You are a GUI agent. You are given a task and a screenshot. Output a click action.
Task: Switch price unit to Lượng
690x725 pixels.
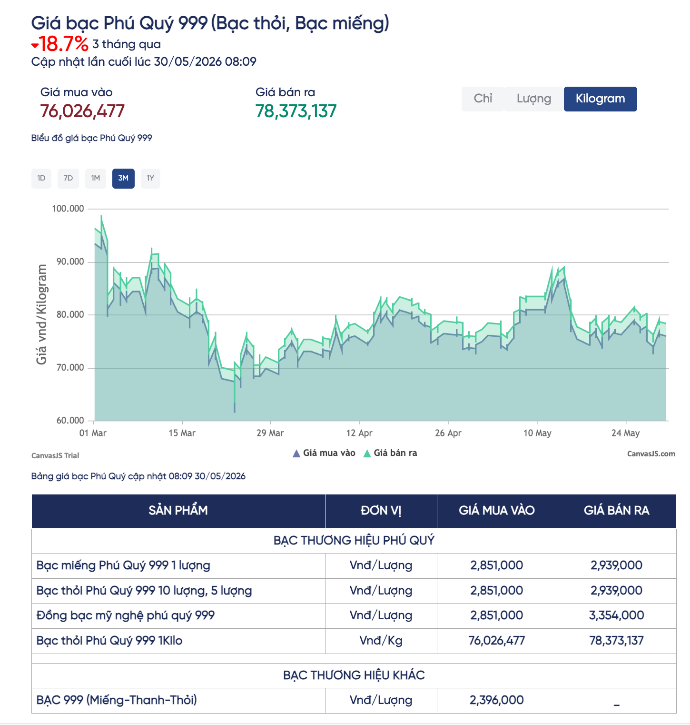pyautogui.click(x=534, y=99)
